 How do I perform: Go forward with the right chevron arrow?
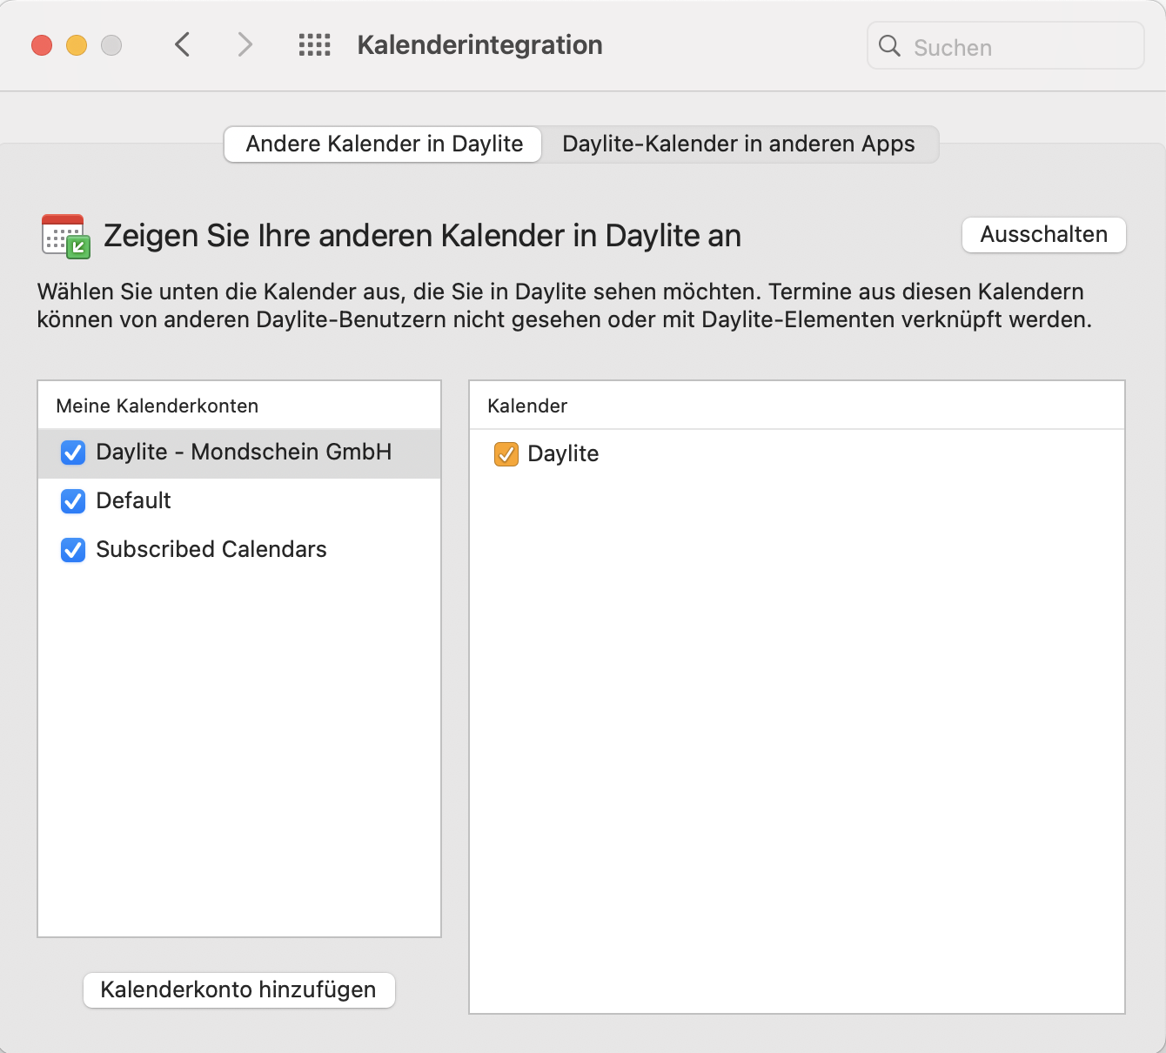(245, 44)
